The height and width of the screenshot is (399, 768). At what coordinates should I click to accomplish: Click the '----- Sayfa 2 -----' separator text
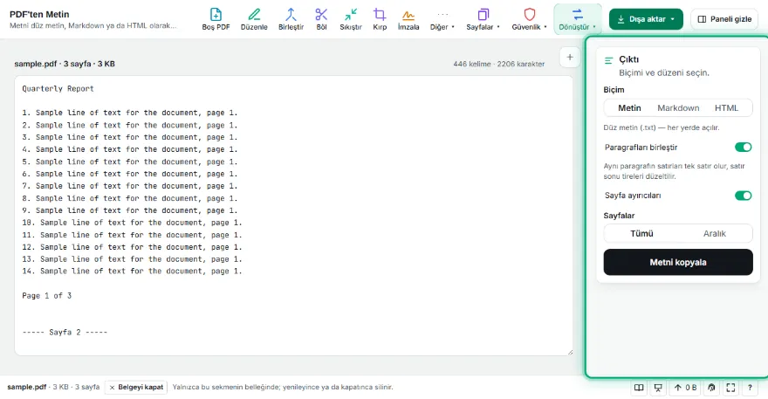coord(65,333)
